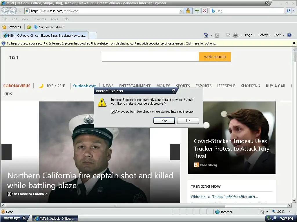
Task: Toggle the Always perform this check checkbox
Action: [x=113, y=112]
